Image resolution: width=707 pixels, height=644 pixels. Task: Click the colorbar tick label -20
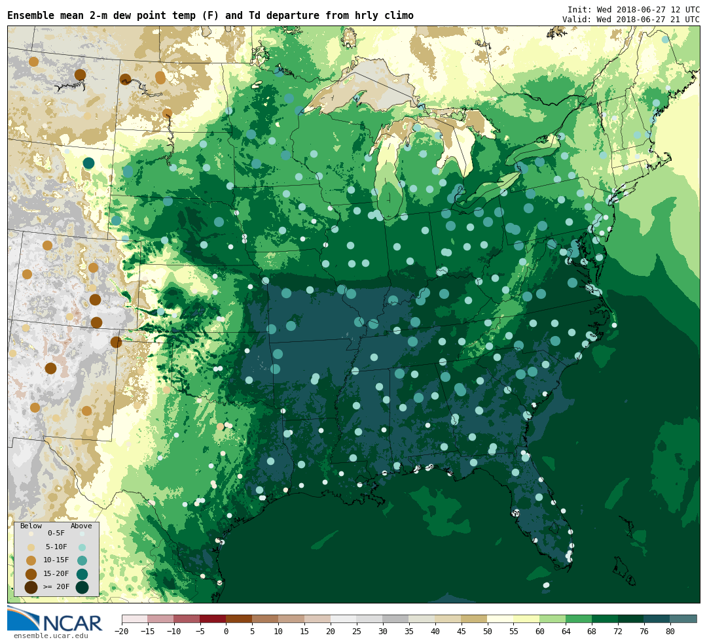click(122, 632)
